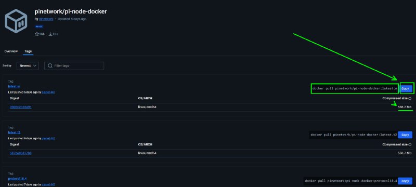Focus the Filter tags input field

click(74, 65)
